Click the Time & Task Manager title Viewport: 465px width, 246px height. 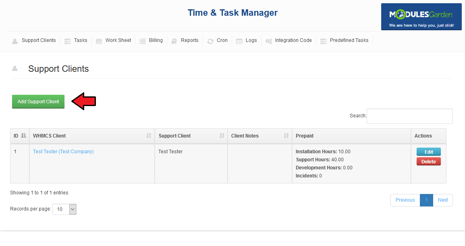[232, 13]
